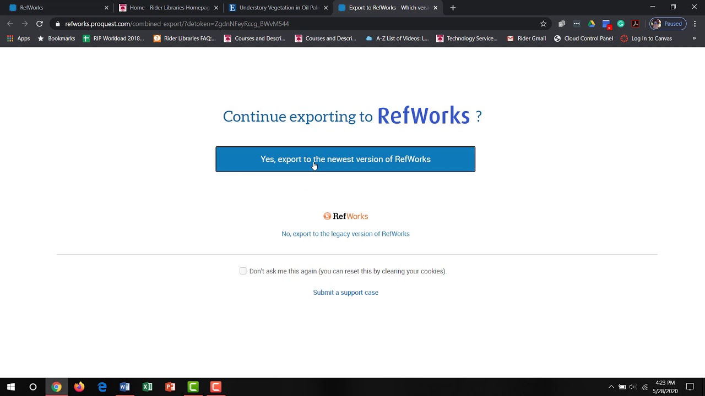Viewport: 705px width, 396px height.
Task: Open the Rider Gmail bookmark
Action: tap(526, 38)
